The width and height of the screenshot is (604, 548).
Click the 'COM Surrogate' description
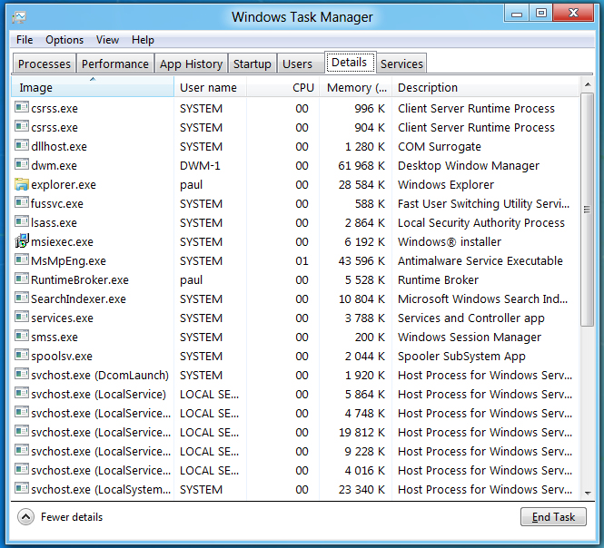click(x=440, y=147)
